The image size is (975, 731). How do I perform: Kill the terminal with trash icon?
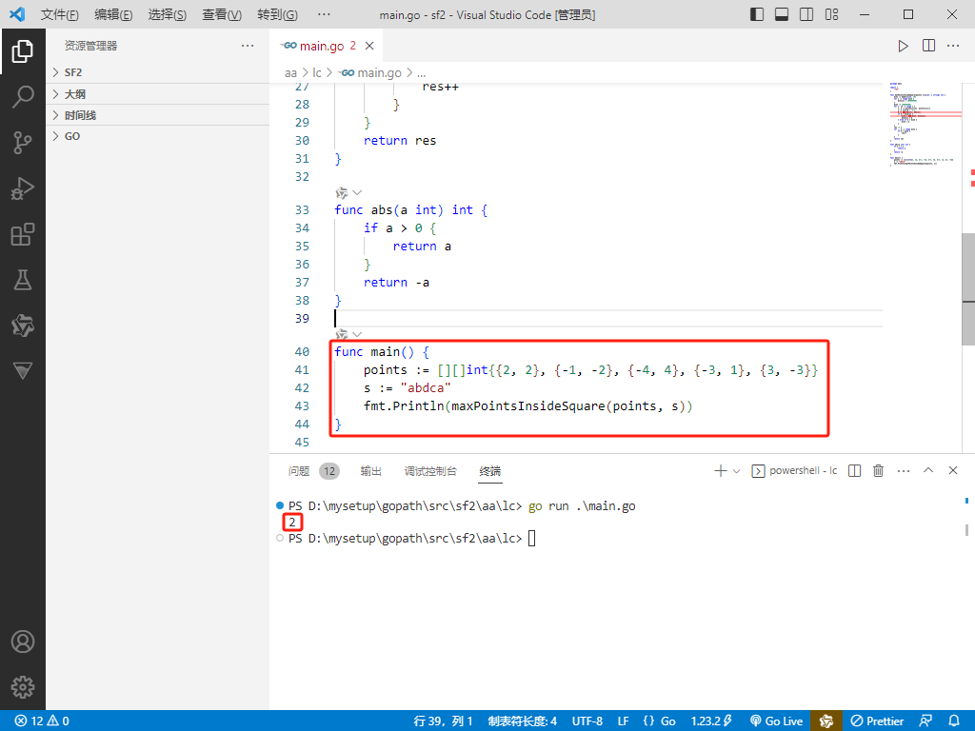878,470
